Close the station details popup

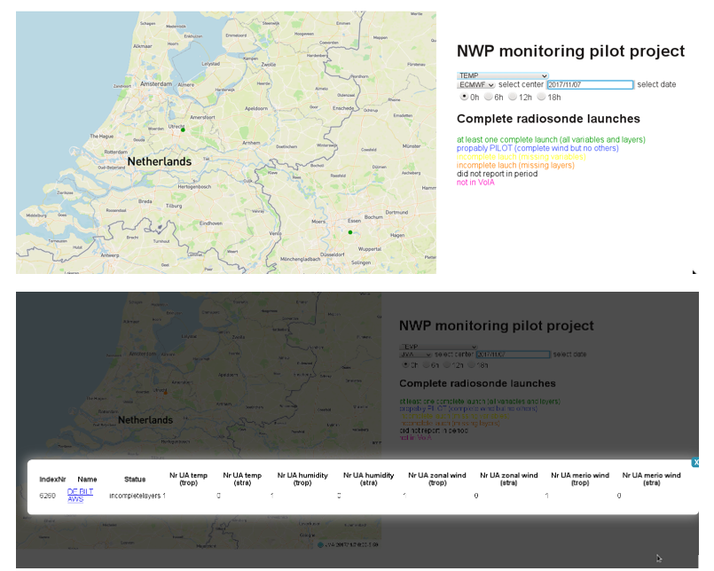click(x=696, y=462)
